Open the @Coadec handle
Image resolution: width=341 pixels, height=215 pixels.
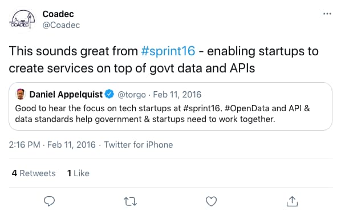(x=62, y=25)
